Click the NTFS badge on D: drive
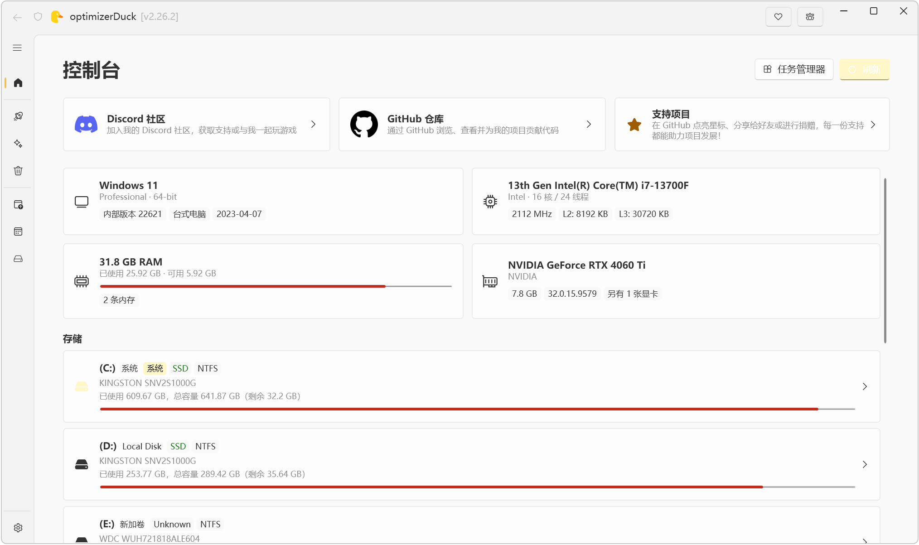Viewport: 919px width, 545px height. click(x=205, y=446)
